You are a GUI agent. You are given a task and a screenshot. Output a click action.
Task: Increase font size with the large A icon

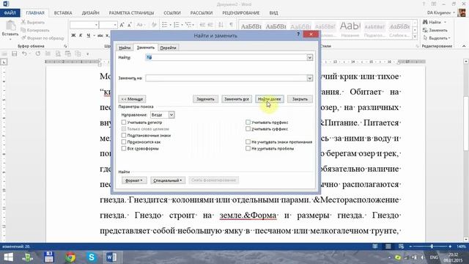pos(122,25)
